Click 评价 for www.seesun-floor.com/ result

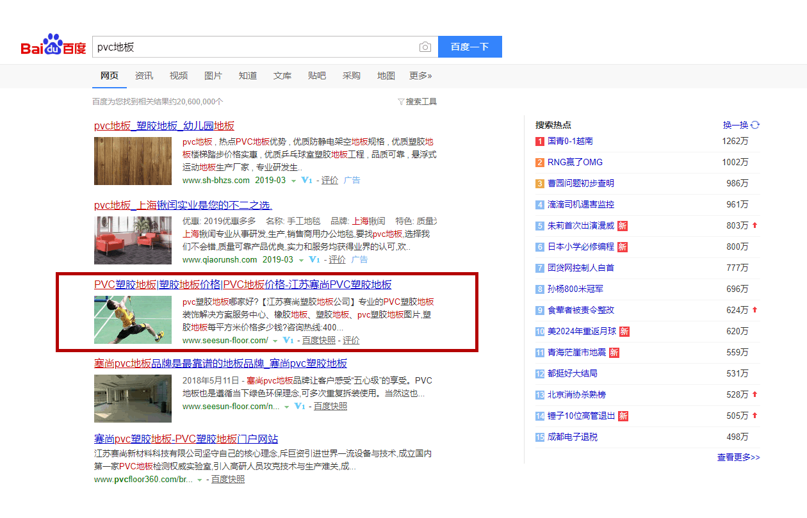352,341
